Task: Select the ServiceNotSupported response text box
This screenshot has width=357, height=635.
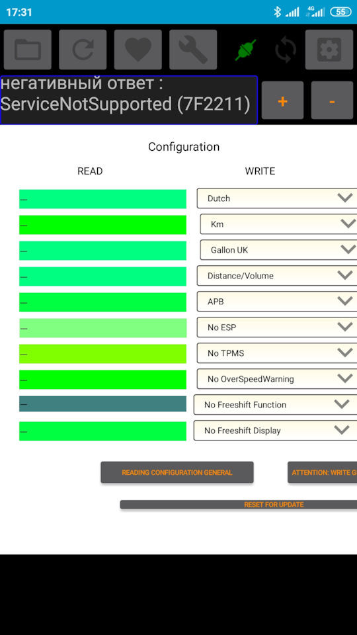Action: coord(129,100)
